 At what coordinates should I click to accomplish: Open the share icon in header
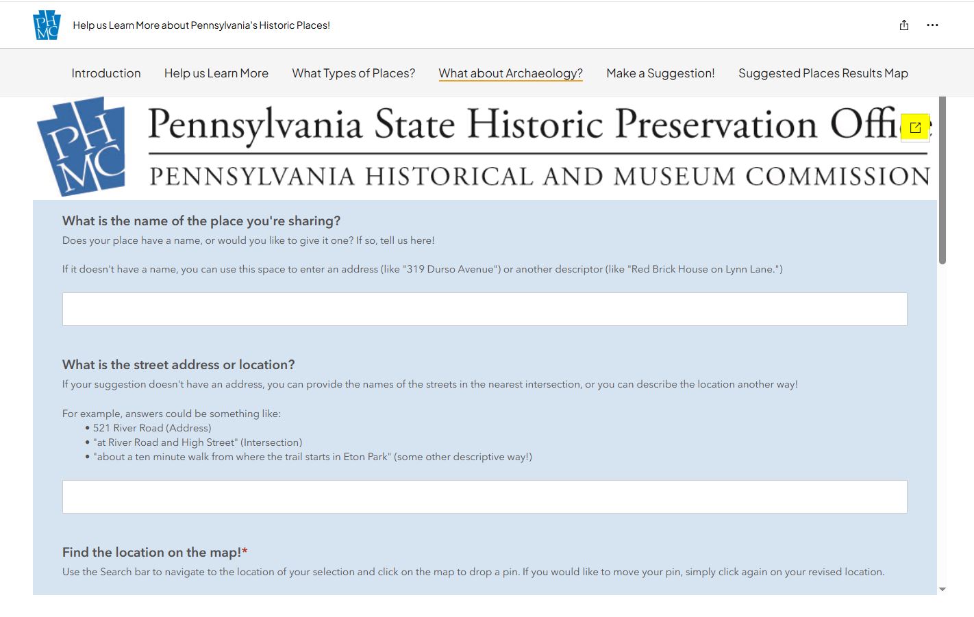pyautogui.click(x=904, y=25)
